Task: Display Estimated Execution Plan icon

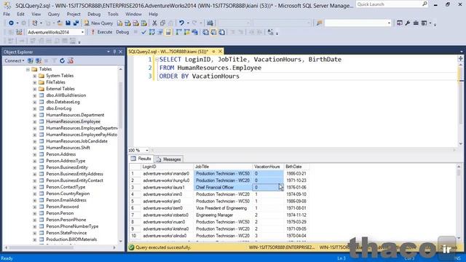Action: (x=152, y=32)
